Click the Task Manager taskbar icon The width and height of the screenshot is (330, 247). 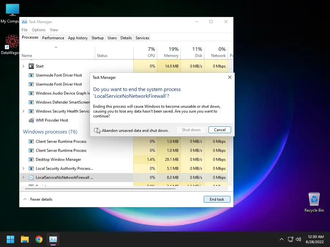[53, 239]
